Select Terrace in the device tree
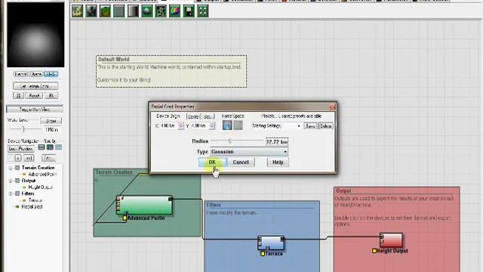 click(x=35, y=200)
